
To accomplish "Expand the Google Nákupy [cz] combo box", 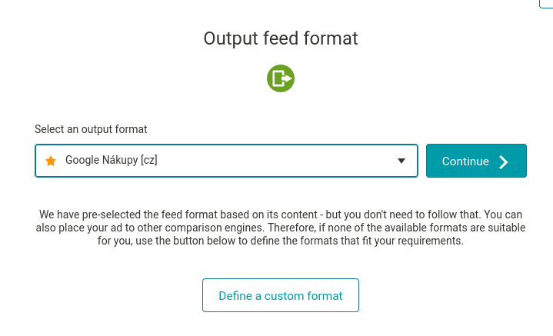I will click(x=226, y=161).
